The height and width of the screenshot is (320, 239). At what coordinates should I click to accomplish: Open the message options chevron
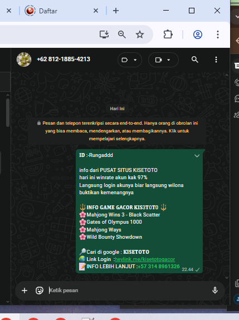(x=197, y=156)
